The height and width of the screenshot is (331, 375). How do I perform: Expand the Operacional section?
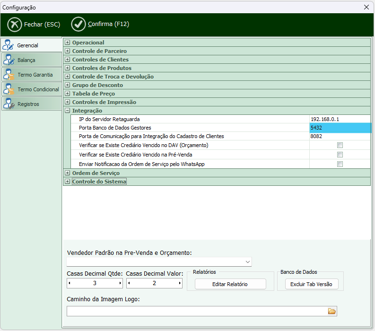67,43
